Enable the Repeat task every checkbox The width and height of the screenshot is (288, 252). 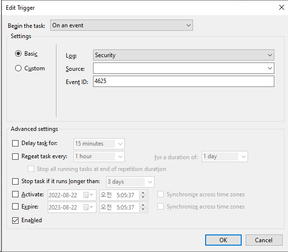tap(15, 156)
